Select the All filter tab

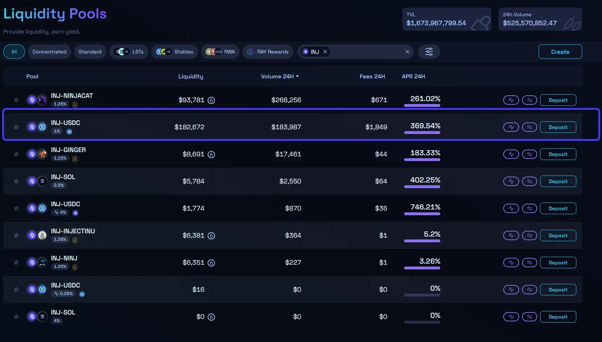click(x=14, y=52)
